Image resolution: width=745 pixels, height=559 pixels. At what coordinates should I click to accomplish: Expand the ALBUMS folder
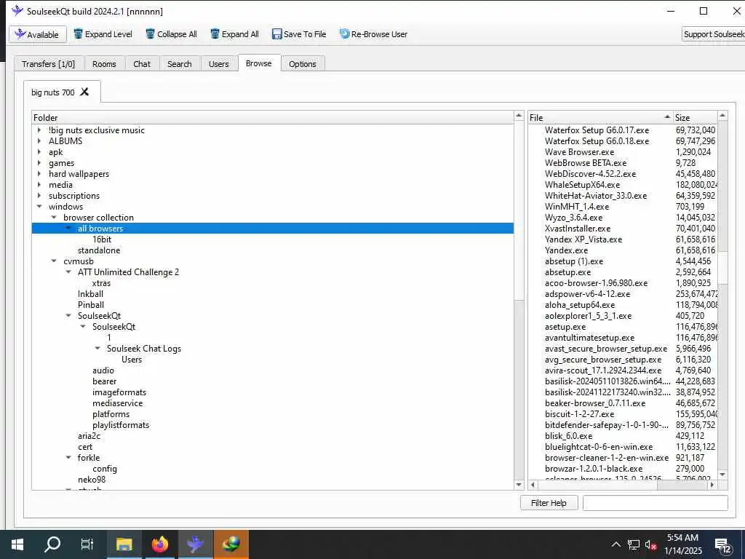click(x=39, y=140)
